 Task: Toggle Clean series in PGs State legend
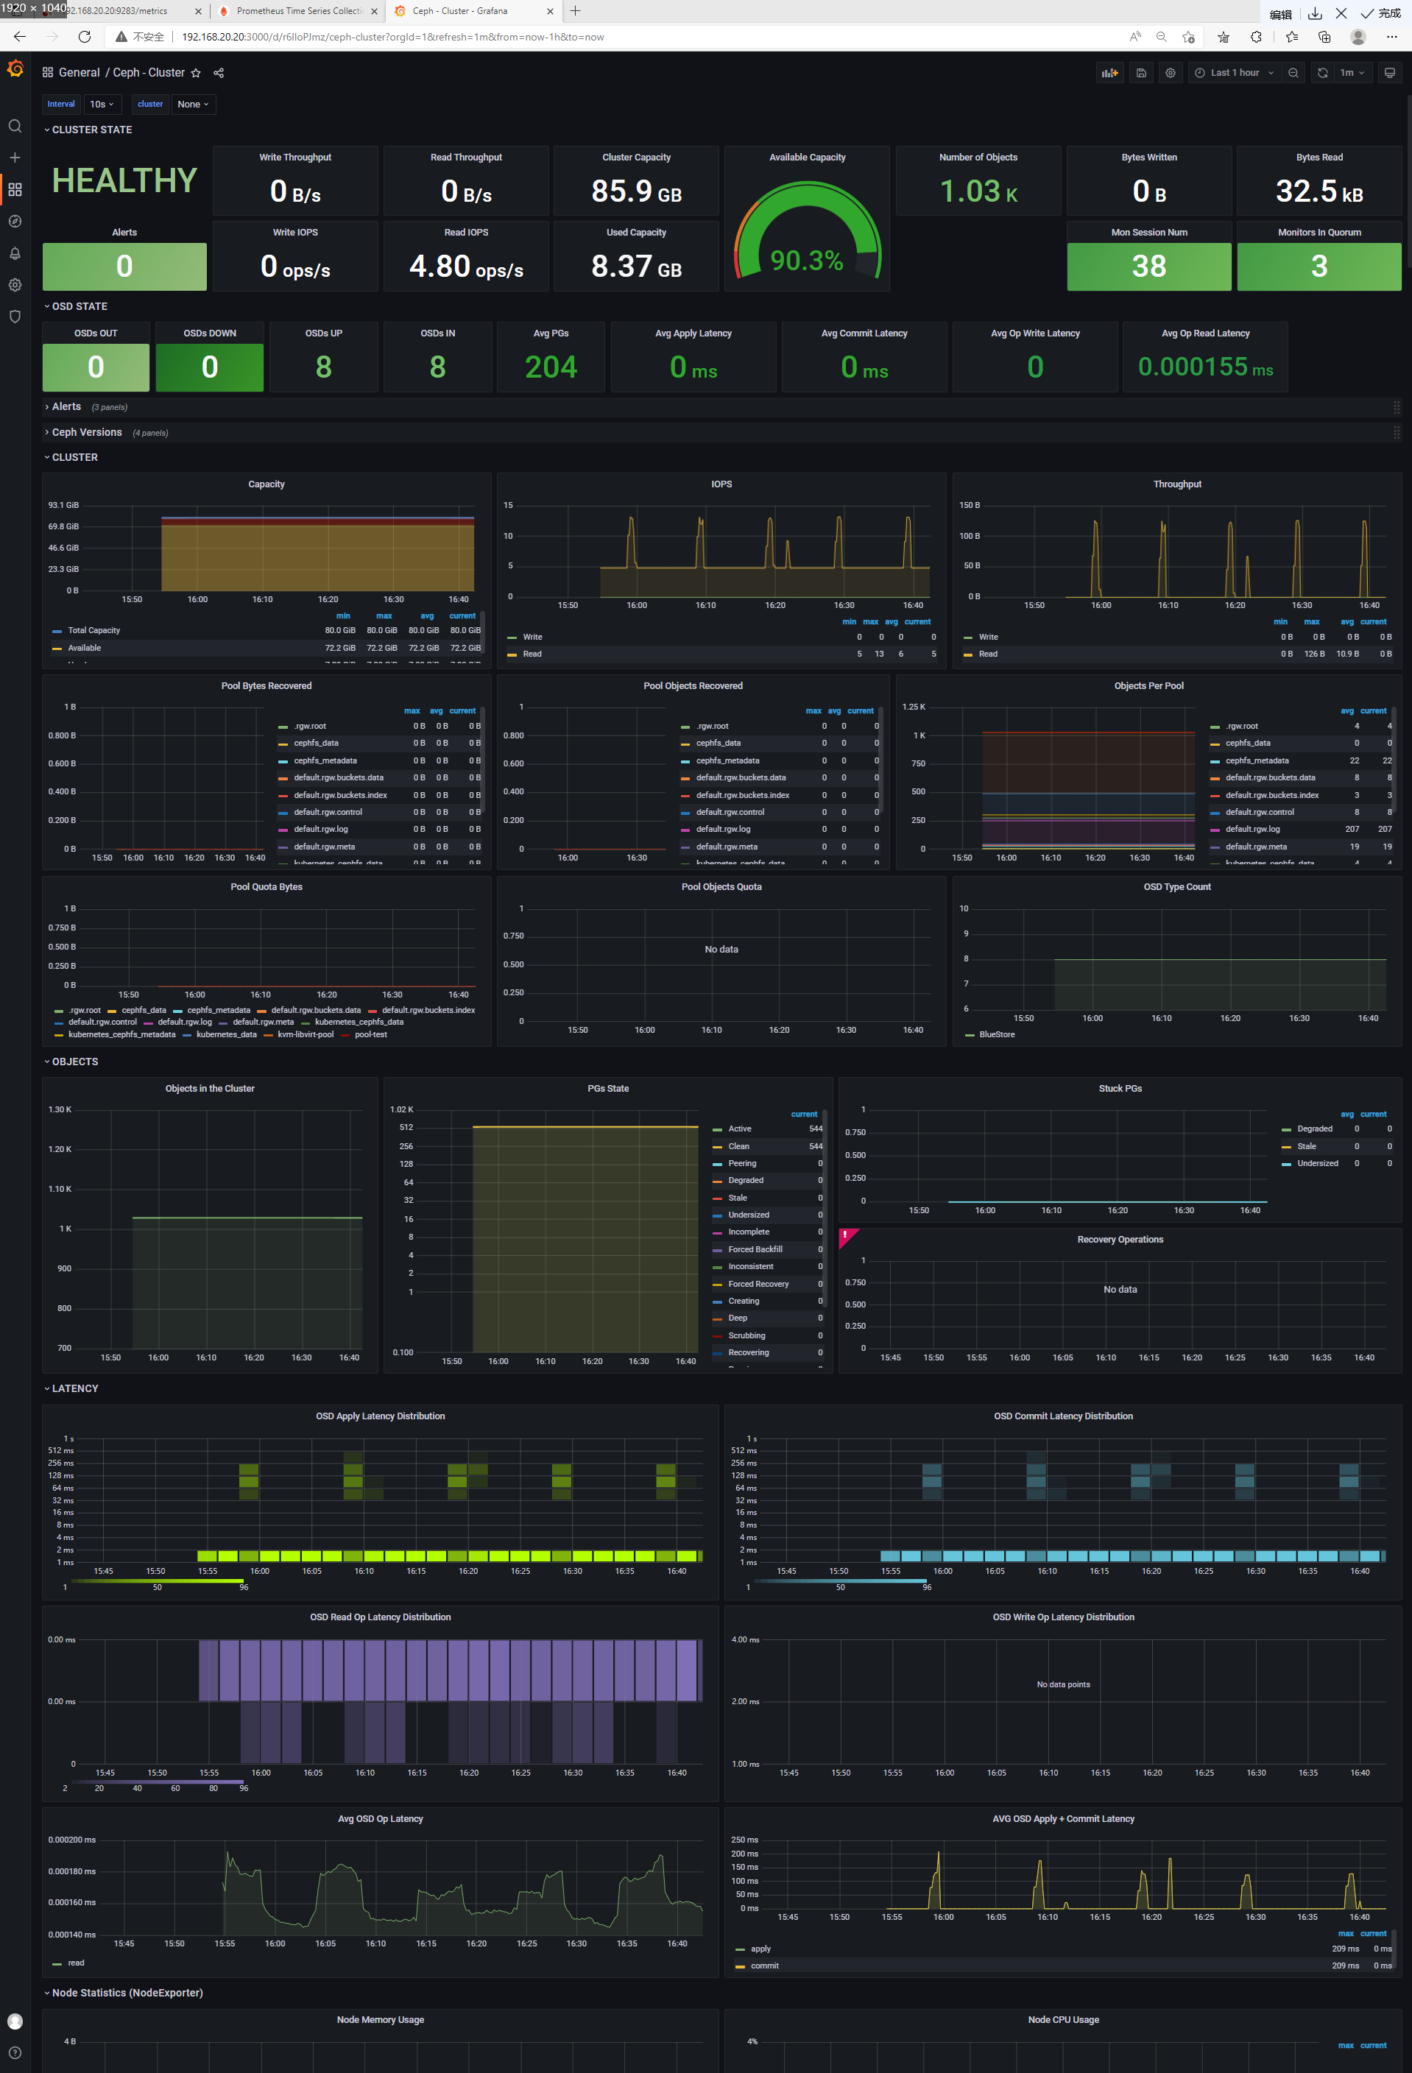(x=738, y=1146)
